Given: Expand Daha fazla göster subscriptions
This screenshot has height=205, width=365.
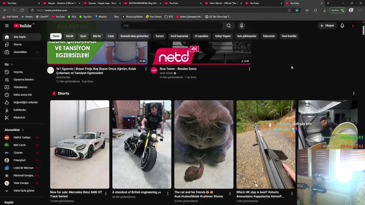Looking at the screenshot, I should point(22,190).
